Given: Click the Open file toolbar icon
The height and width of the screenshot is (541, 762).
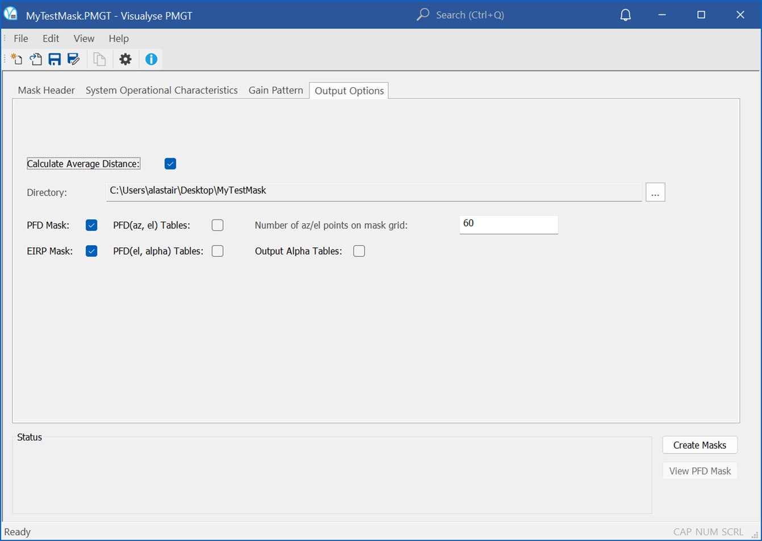Looking at the screenshot, I should (x=36, y=59).
